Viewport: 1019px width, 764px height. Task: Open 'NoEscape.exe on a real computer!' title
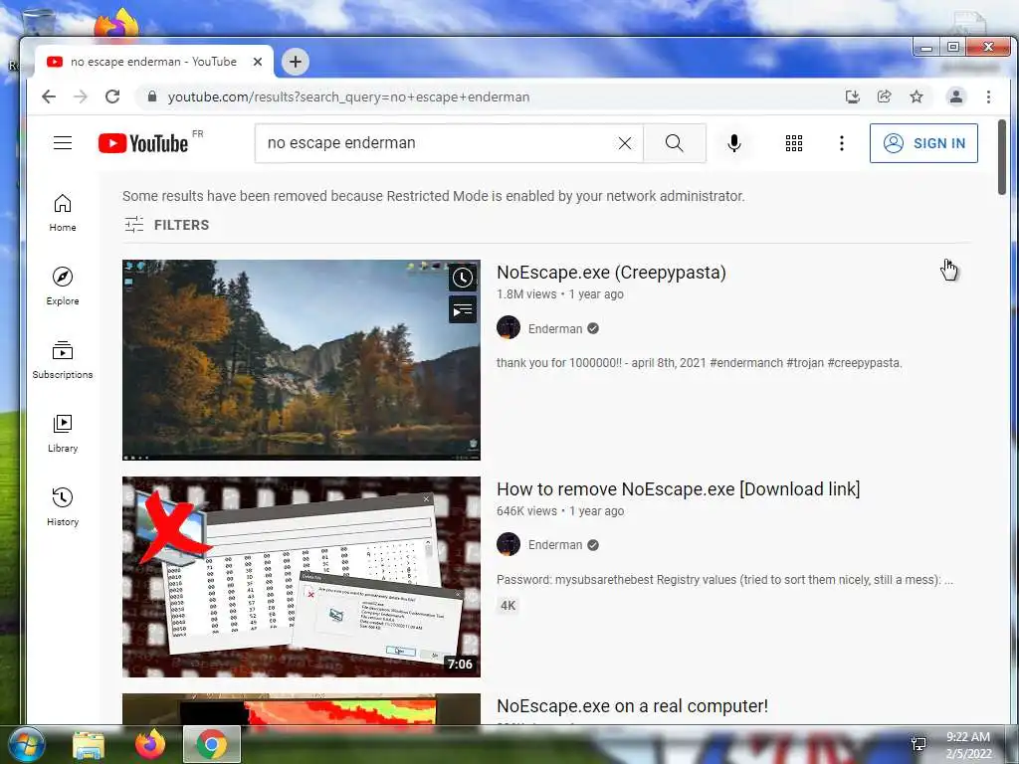tap(632, 706)
